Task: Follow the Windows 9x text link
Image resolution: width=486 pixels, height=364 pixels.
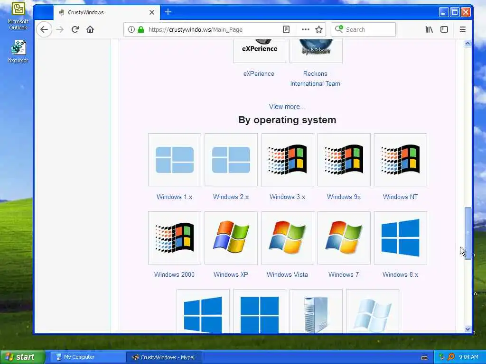Action: [x=344, y=197]
